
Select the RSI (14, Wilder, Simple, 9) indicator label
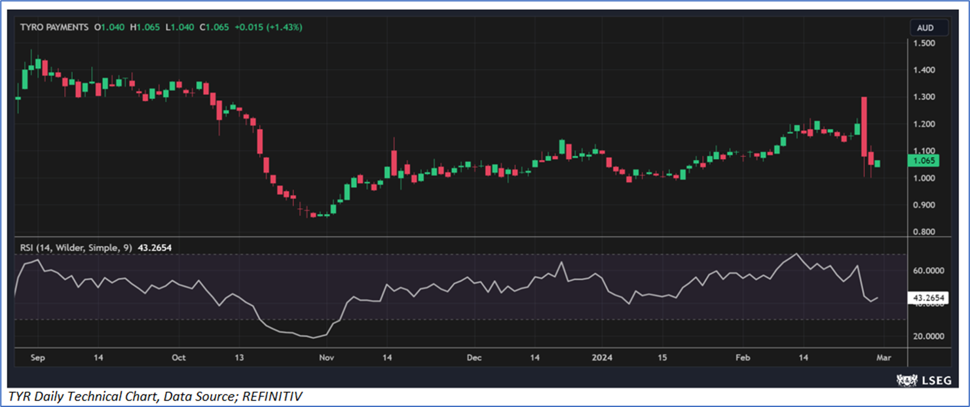(x=76, y=248)
